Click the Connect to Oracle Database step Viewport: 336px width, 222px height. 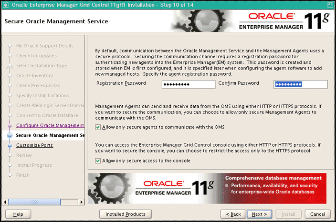[47, 115]
